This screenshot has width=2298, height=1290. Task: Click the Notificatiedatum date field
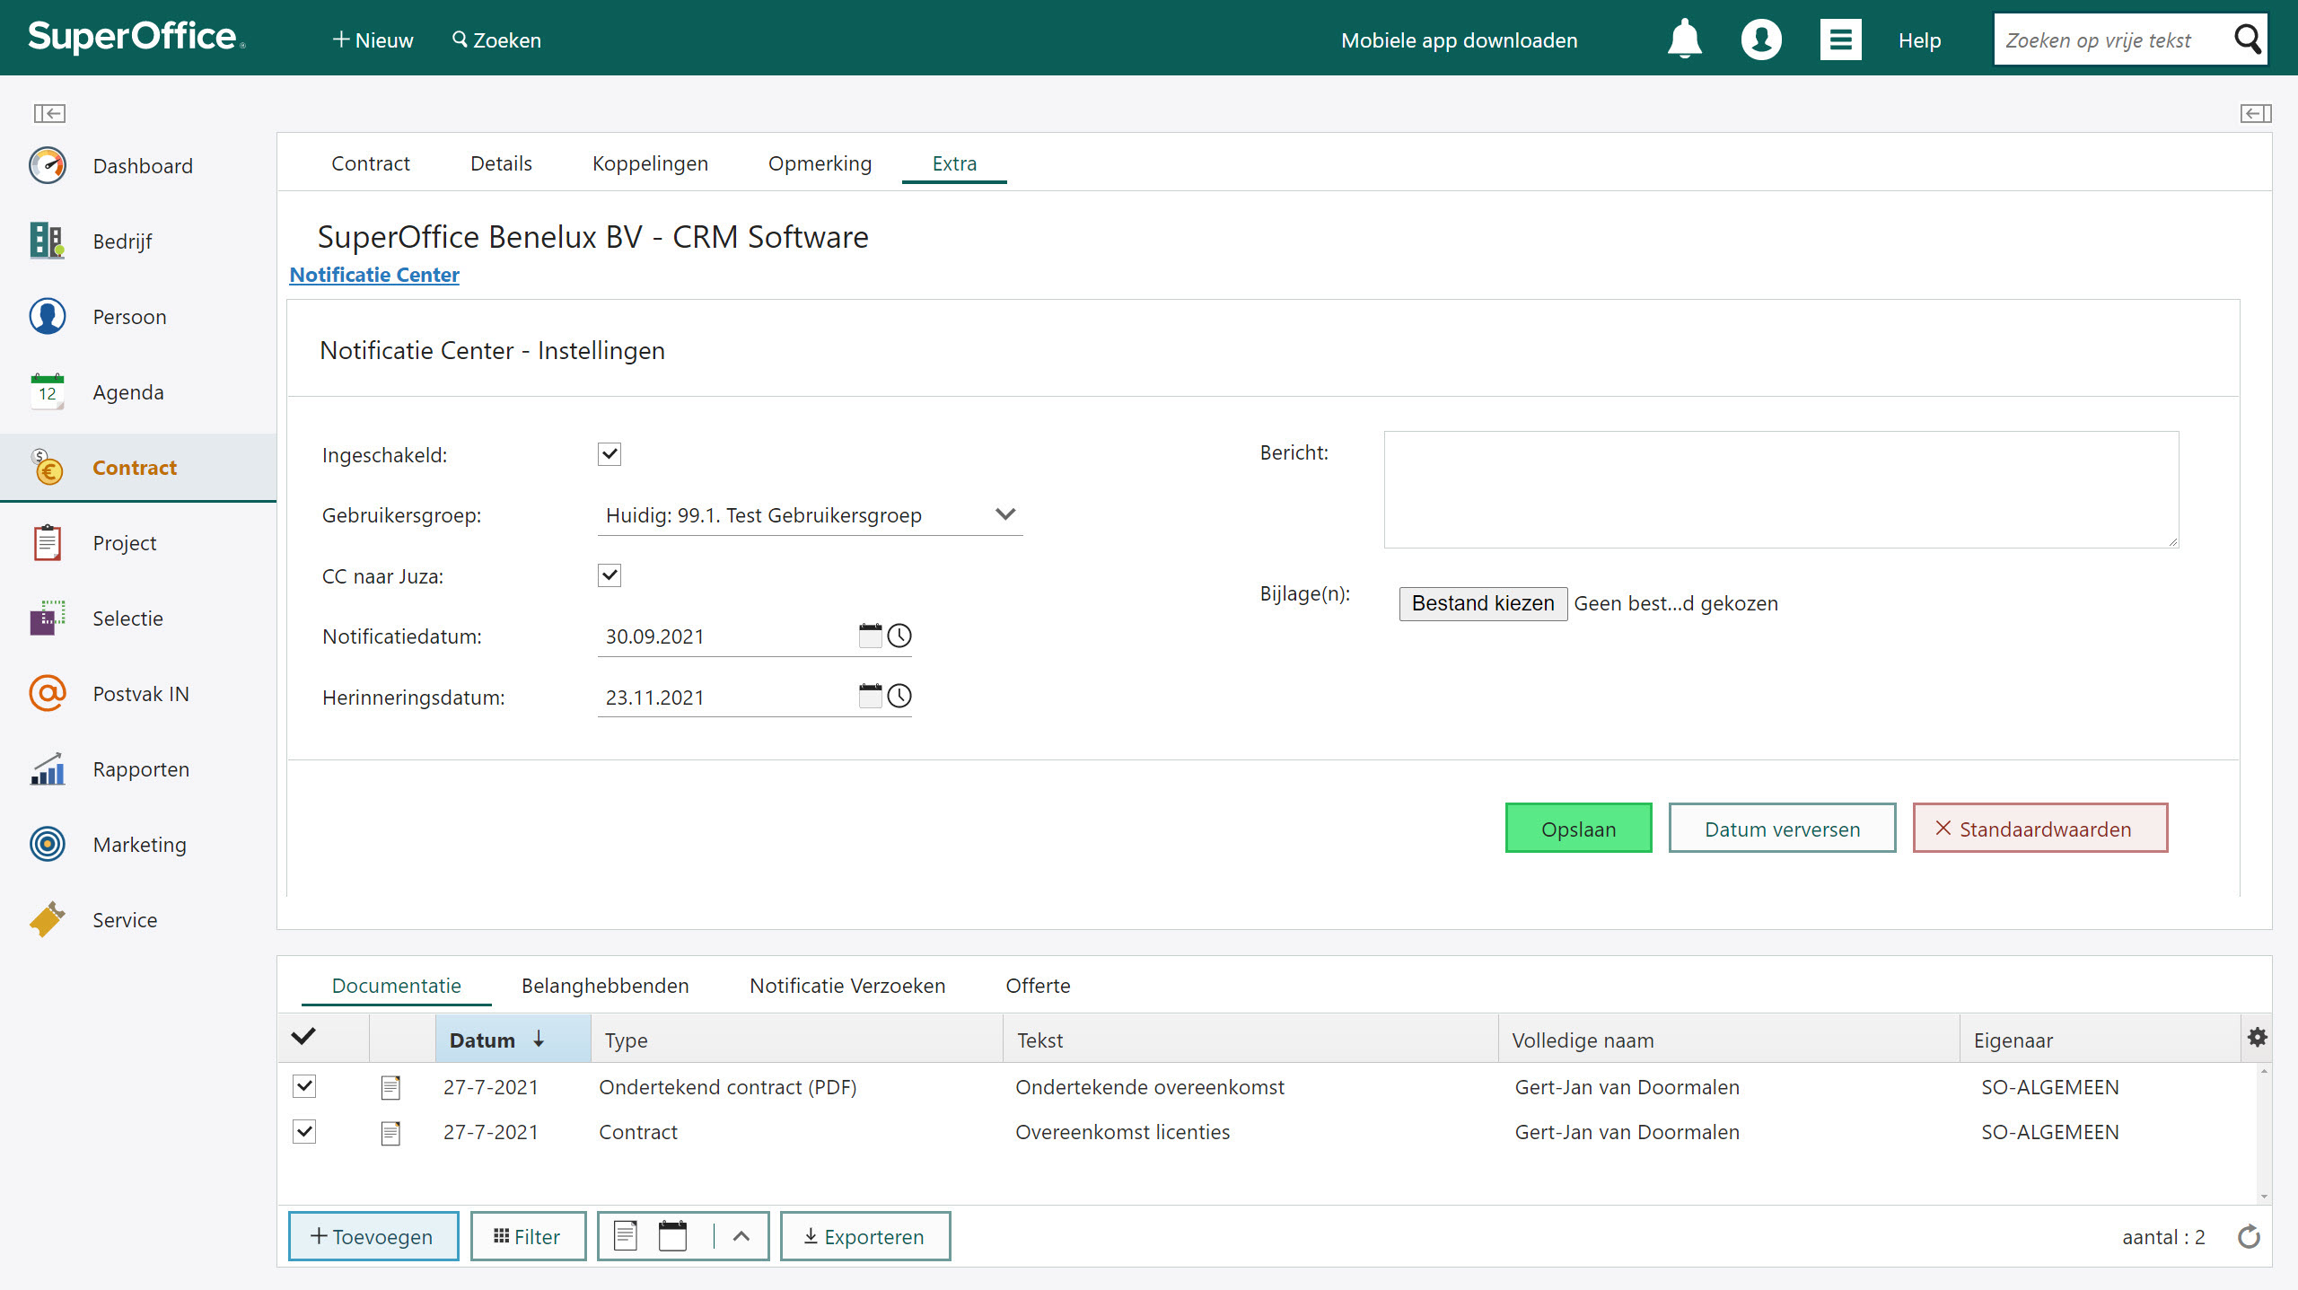pos(727,636)
